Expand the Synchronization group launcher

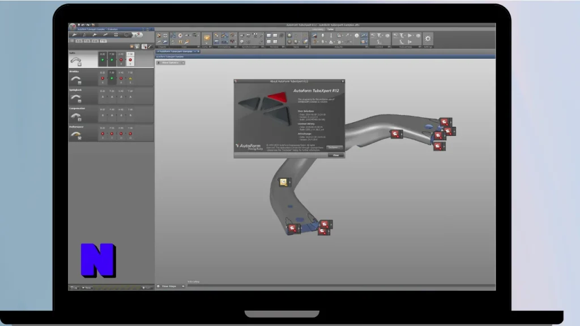point(263,47)
